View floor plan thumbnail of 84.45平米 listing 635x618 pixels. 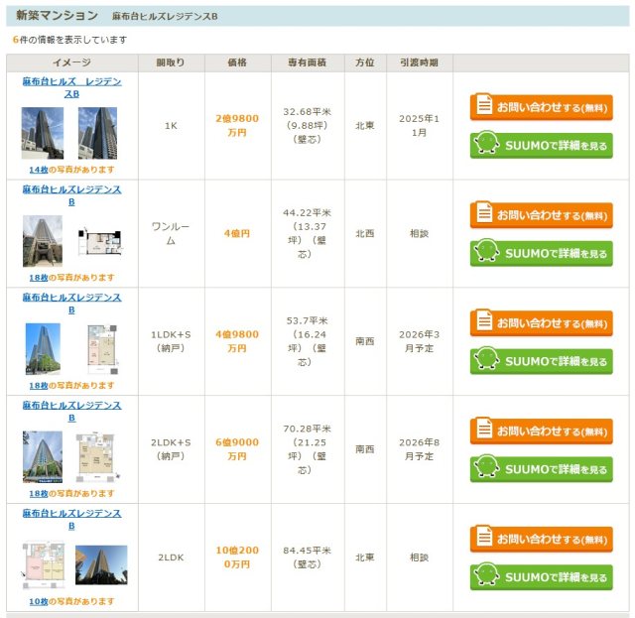coord(43,565)
